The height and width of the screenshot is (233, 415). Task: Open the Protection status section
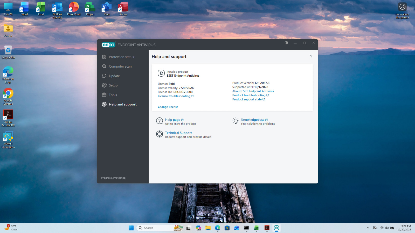point(121,57)
